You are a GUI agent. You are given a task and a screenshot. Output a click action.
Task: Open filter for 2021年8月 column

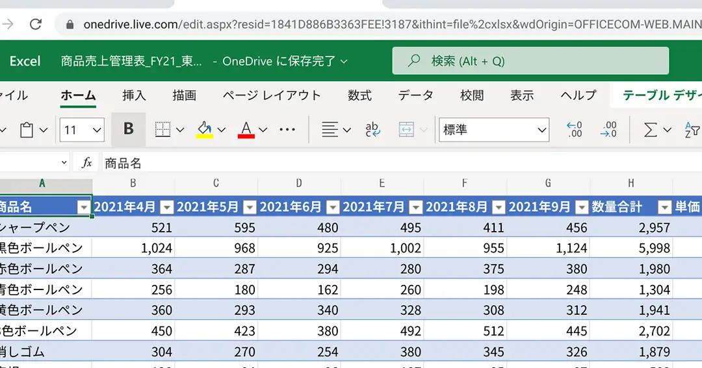499,207
